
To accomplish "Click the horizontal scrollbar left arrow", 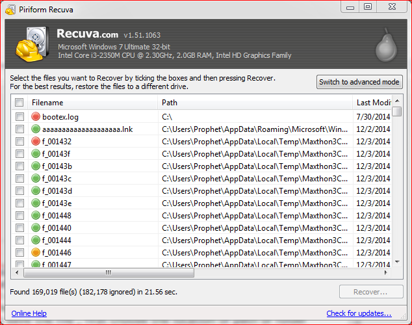I will 17,273.
